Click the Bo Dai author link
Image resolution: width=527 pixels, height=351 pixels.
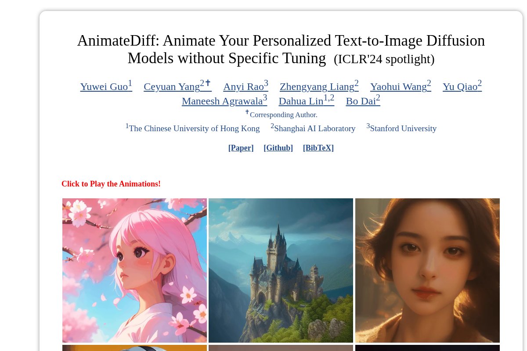point(363,100)
